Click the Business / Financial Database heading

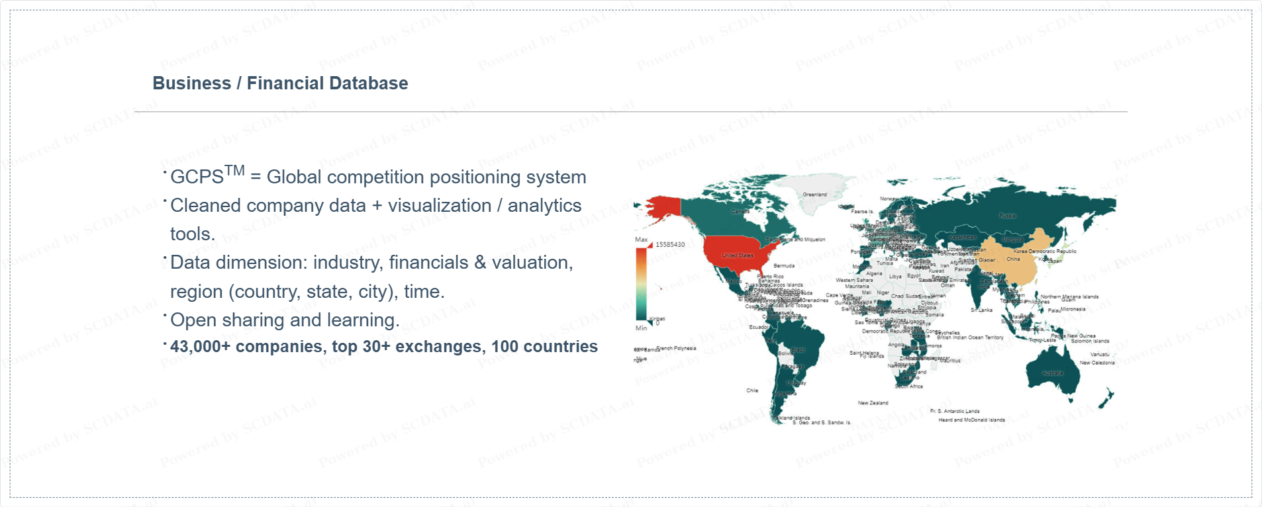click(280, 83)
